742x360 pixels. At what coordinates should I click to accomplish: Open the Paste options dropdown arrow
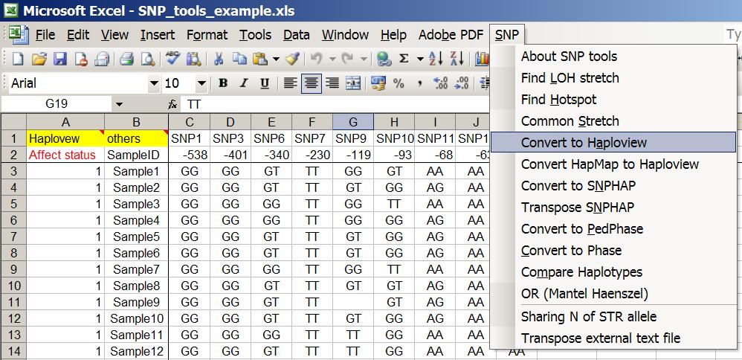276,60
